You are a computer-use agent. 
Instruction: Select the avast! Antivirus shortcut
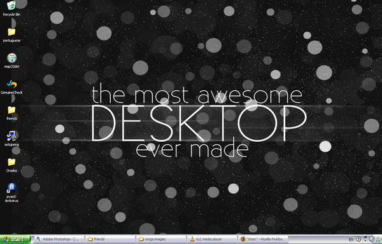(11, 193)
